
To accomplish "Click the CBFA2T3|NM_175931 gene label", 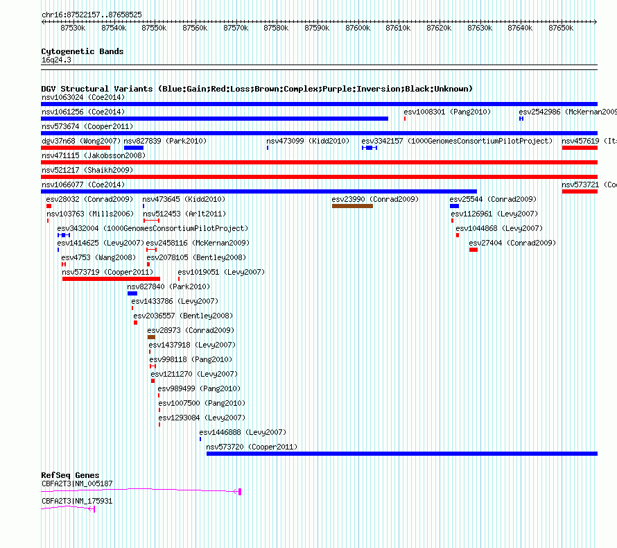I will [77, 501].
